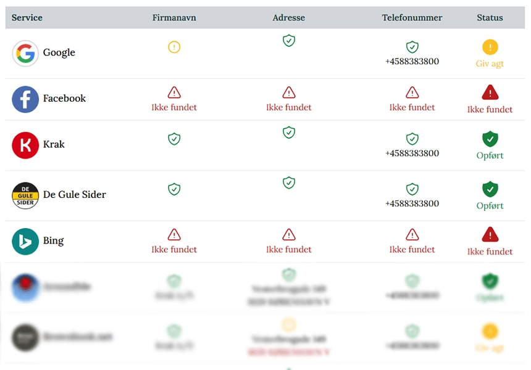
Task: Click Facebook's Telefonummer Ikke fundet text
Action: tap(412, 107)
